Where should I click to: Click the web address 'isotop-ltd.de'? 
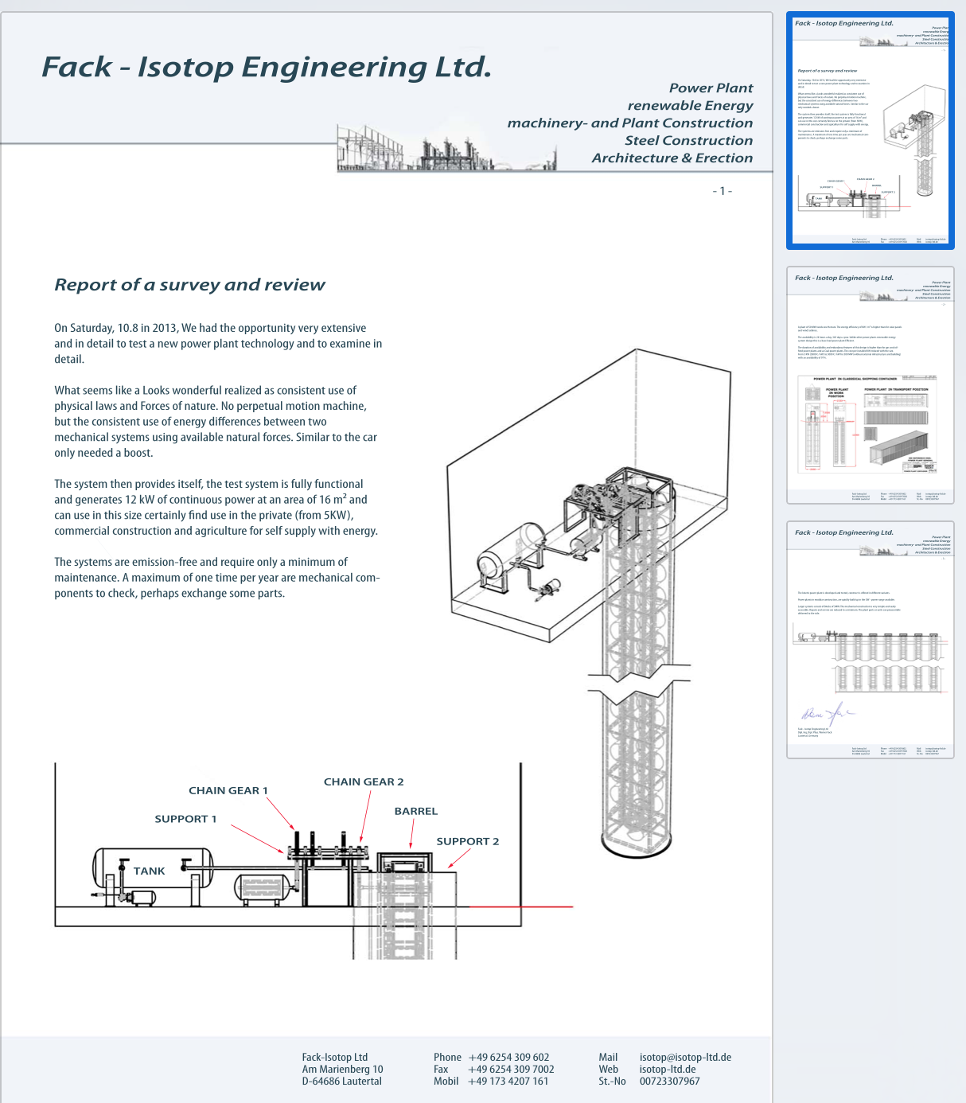click(668, 1070)
